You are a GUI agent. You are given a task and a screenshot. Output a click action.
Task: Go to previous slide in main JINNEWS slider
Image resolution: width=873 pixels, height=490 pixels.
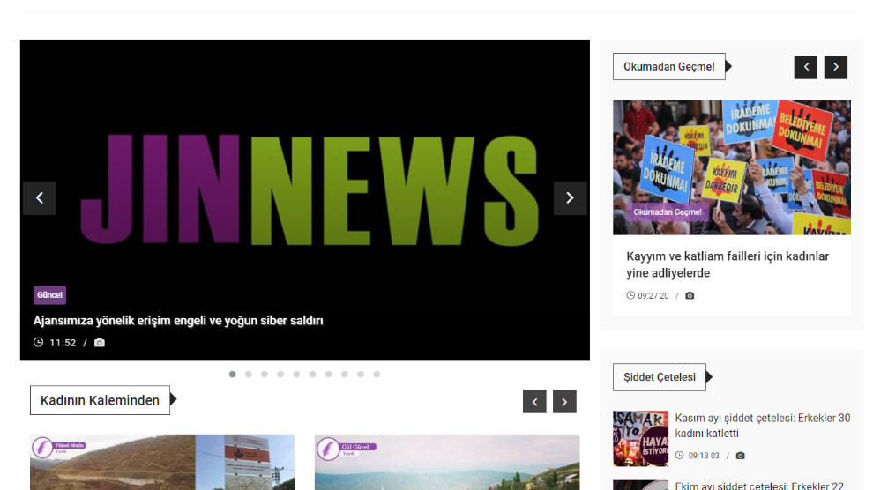point(40,198)
